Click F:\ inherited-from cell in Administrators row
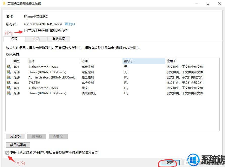 126,77
